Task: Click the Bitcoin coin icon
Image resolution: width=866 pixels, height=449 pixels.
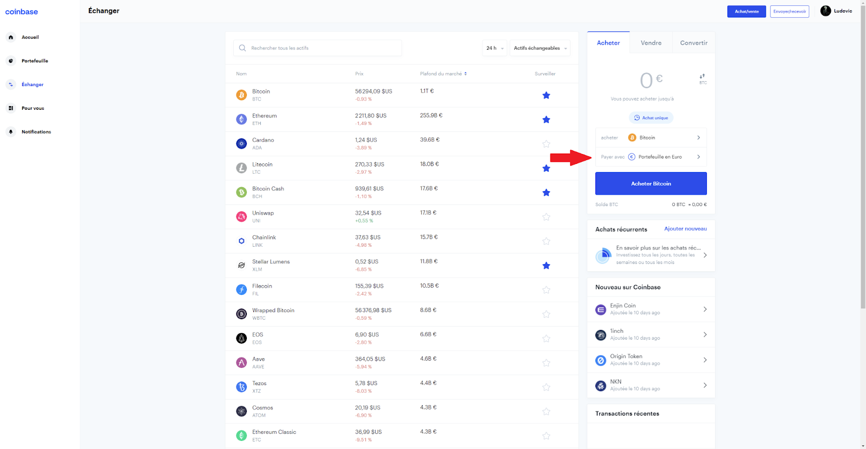Action: (x=241, y=95)
